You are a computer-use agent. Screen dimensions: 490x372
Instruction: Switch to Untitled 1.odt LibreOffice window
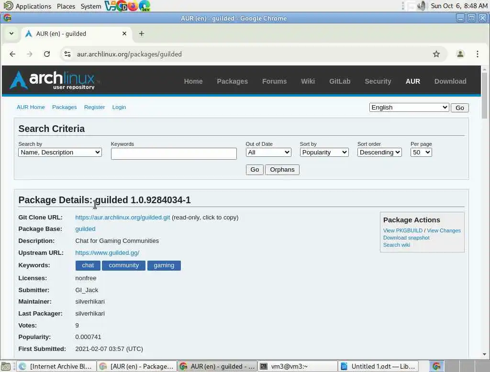(x=378, y=366)
